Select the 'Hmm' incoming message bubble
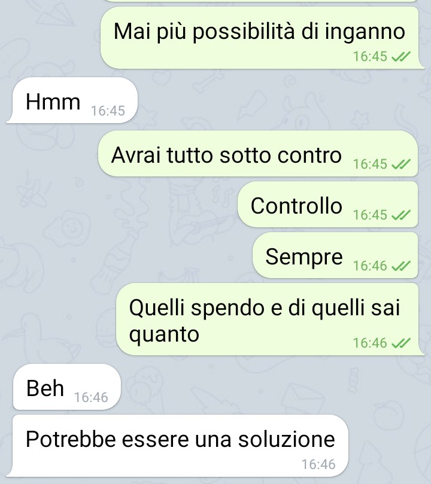Viewport: 431px width, 484px height. pos(72,101)
